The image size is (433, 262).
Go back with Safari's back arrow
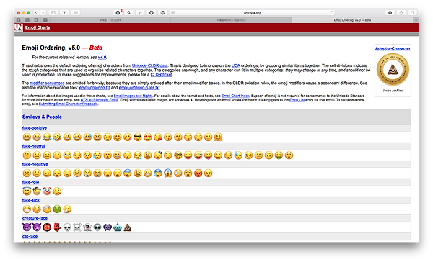(x=37, y=13)
